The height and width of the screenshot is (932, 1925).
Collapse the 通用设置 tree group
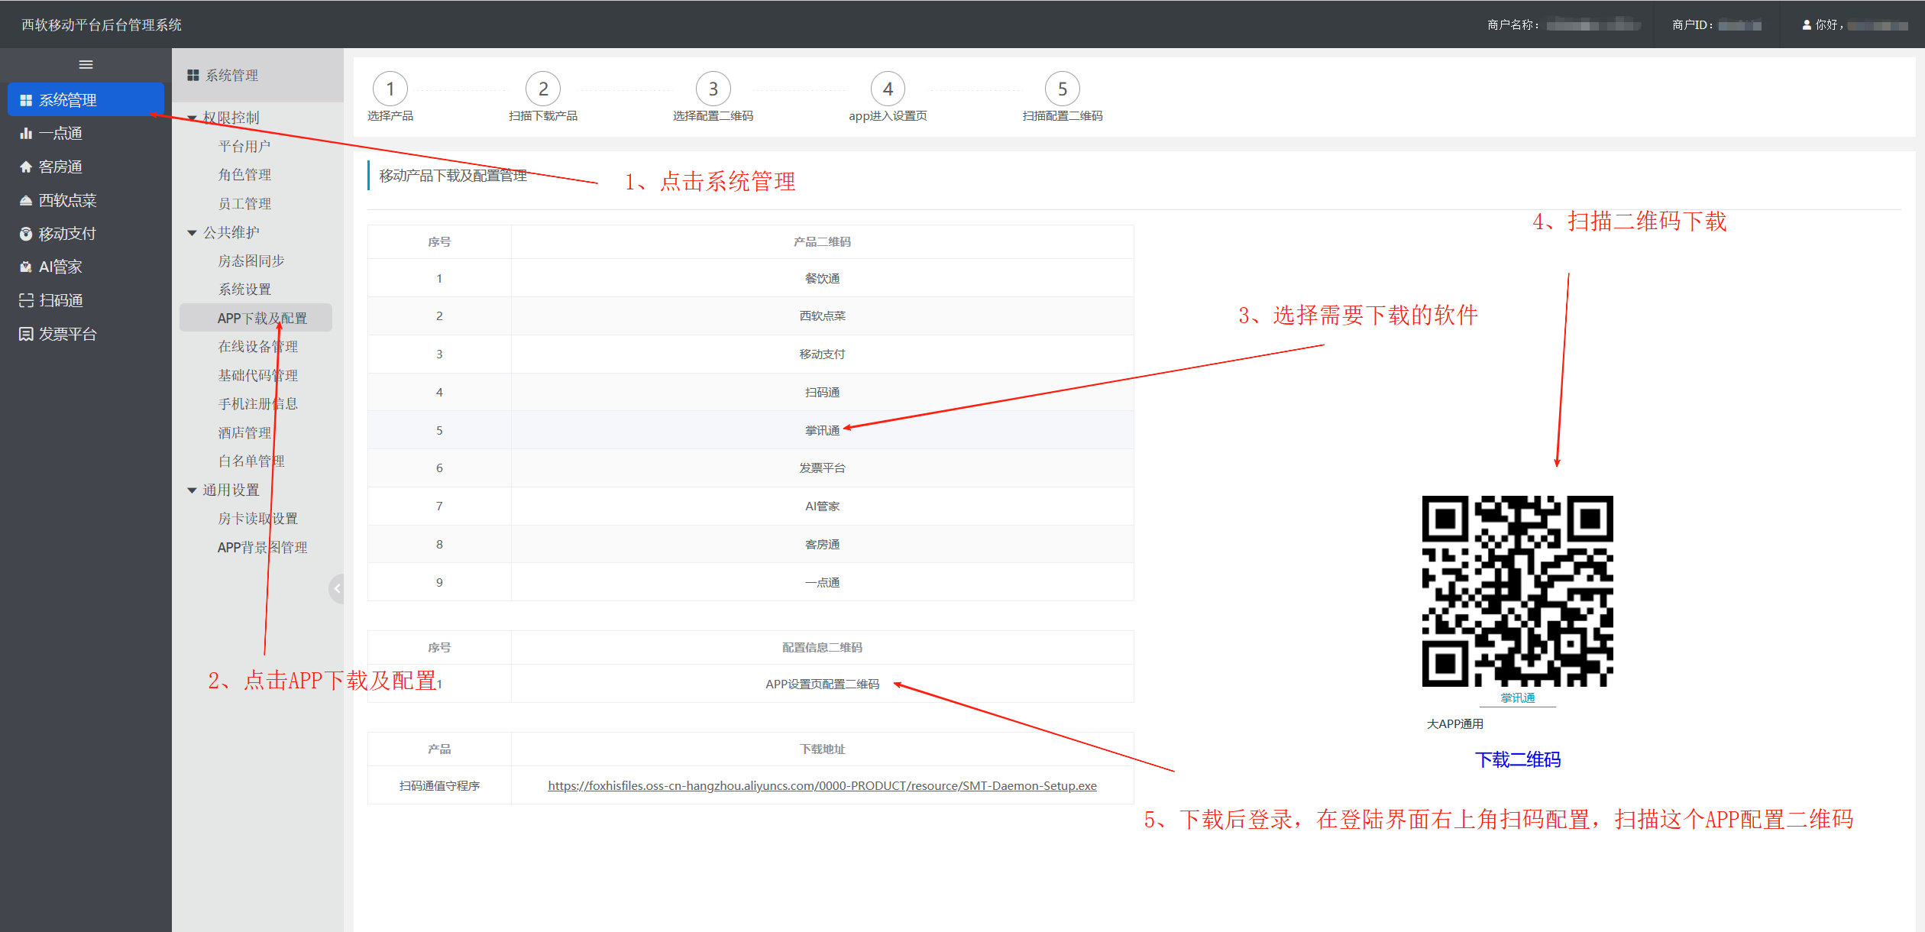click(x=192, y=490)
